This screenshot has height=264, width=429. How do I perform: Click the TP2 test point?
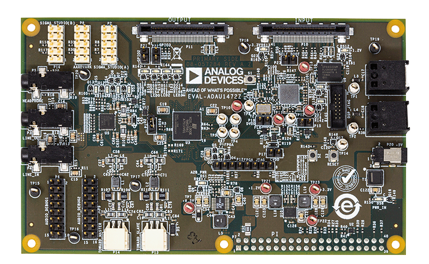tap(353, 128)
